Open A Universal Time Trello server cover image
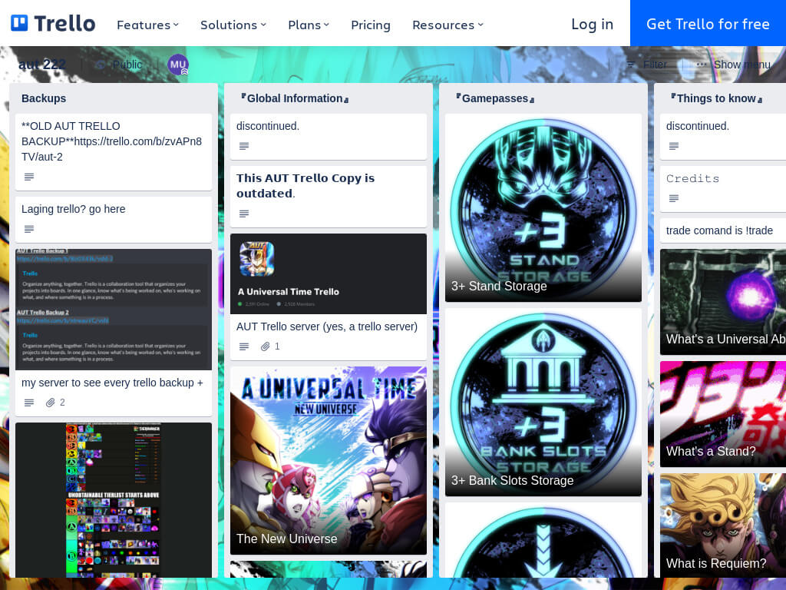786x590 pixels. 329,274
